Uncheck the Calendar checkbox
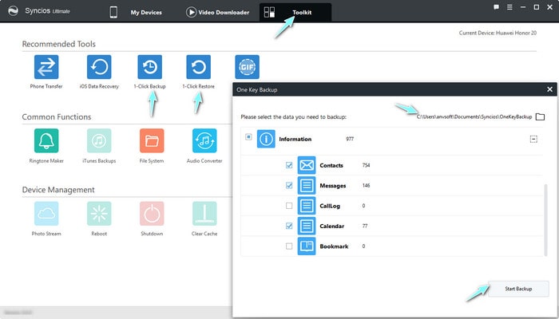This screenshot has width=559, height=319. 289,226
